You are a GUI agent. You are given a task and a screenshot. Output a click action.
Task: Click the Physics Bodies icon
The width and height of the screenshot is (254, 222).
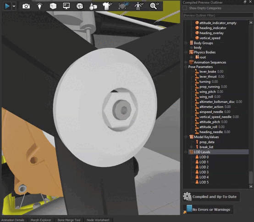(192, 52)
